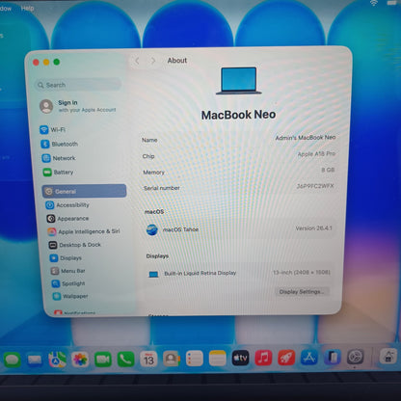
Task: Open Calendar from the Dock
Action: pos(148,359)
